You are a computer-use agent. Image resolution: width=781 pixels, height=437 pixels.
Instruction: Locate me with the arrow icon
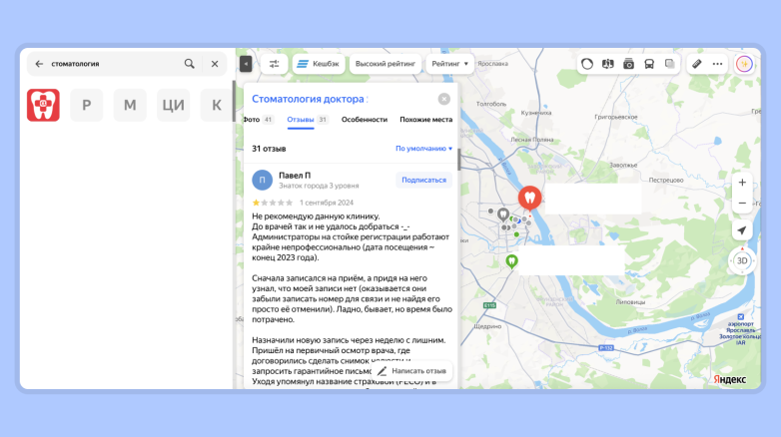[742, 229]
